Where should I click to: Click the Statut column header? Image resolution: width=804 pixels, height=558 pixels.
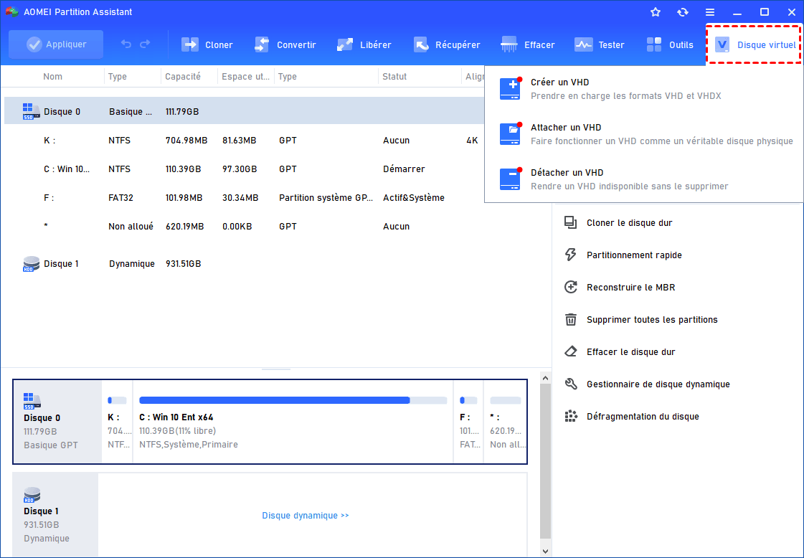coord(394,77)
